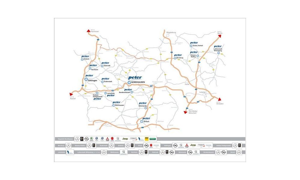Click the Lutherstadt Wittenberg map marker
This screenshot has width=300, height=180.
pos(218,53)
